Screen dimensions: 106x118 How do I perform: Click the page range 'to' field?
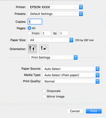64,33
